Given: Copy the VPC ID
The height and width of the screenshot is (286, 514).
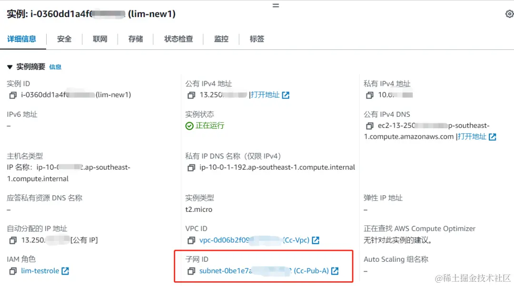Looking at the screenshot, I should tap(191, 240).
